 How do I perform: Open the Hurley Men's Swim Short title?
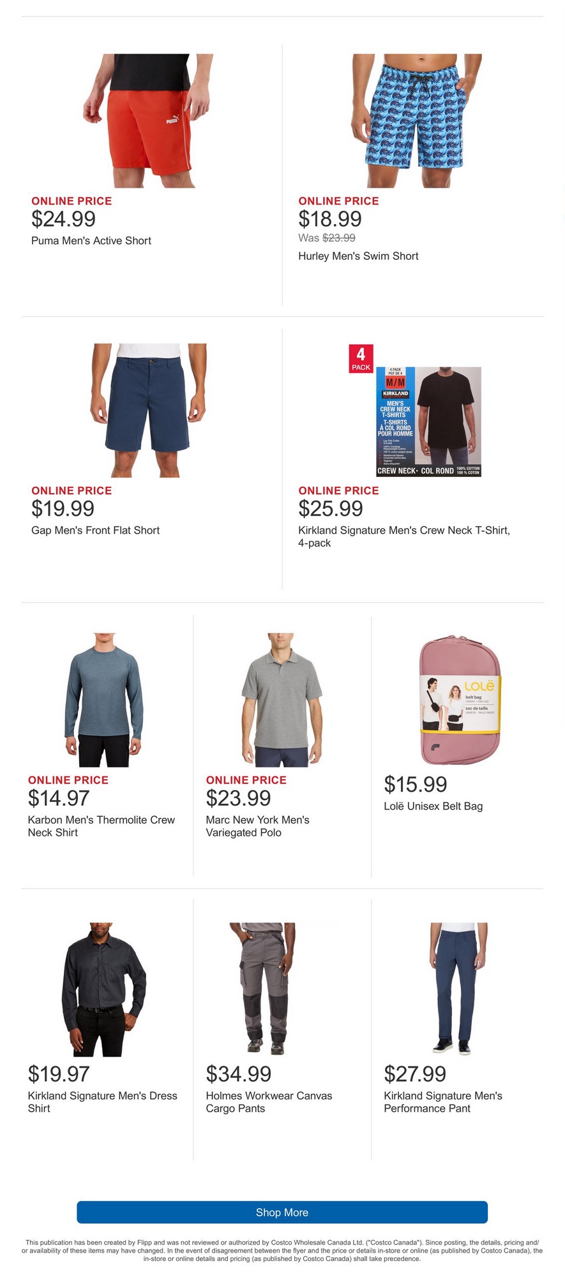tap(358, 256)
